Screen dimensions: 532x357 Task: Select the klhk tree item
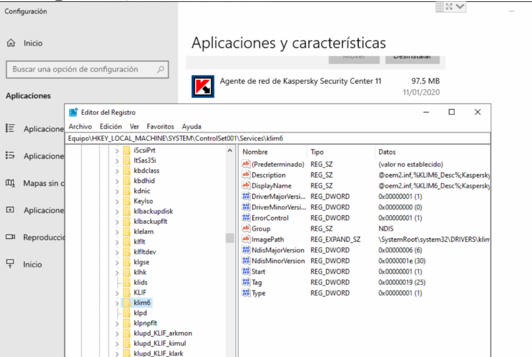point(140,272)
